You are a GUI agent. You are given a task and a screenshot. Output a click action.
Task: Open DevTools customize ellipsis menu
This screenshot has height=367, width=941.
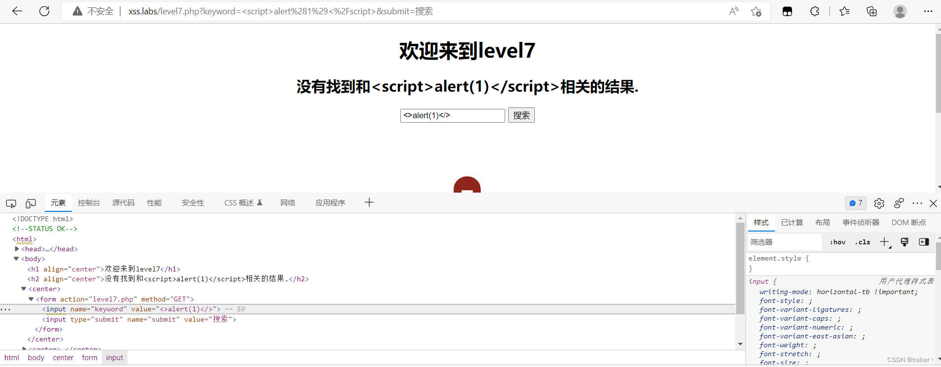click(x=917, y=203)
